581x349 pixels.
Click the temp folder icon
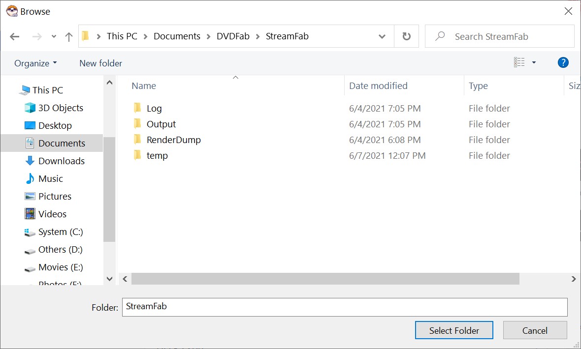click(x=137, y=155)
